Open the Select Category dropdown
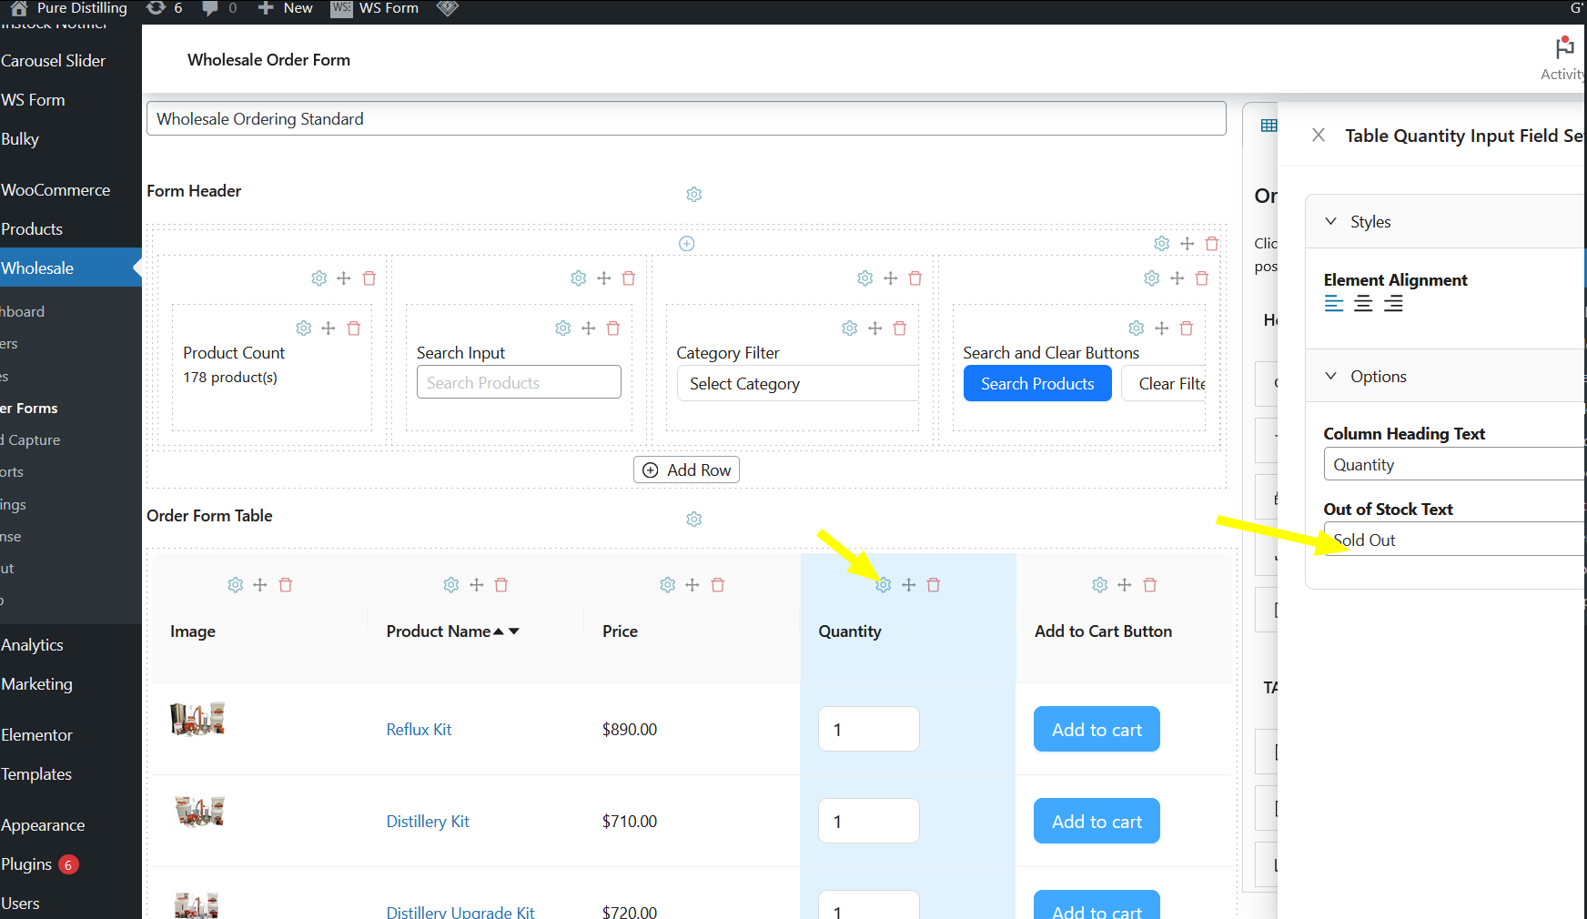 [796, 384]
